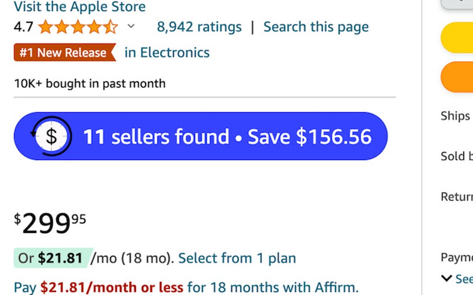
Task: Click the Search this page link
Action: (x=316, y=27)
